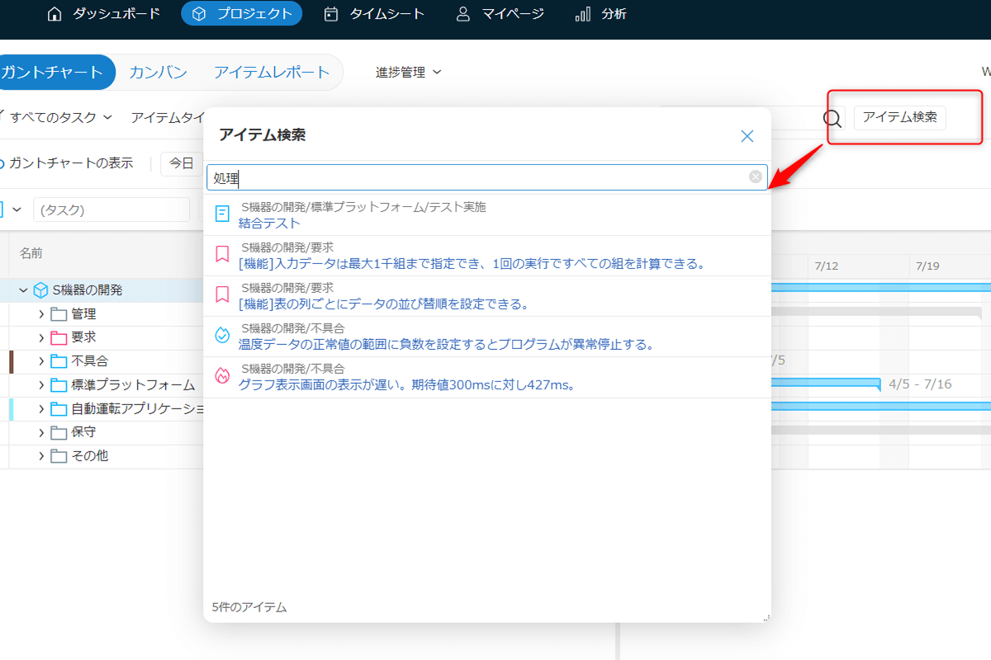Click the アイテム検索 button
The width and height of the screenshot is (991, 660).
(x=899, y=117)
